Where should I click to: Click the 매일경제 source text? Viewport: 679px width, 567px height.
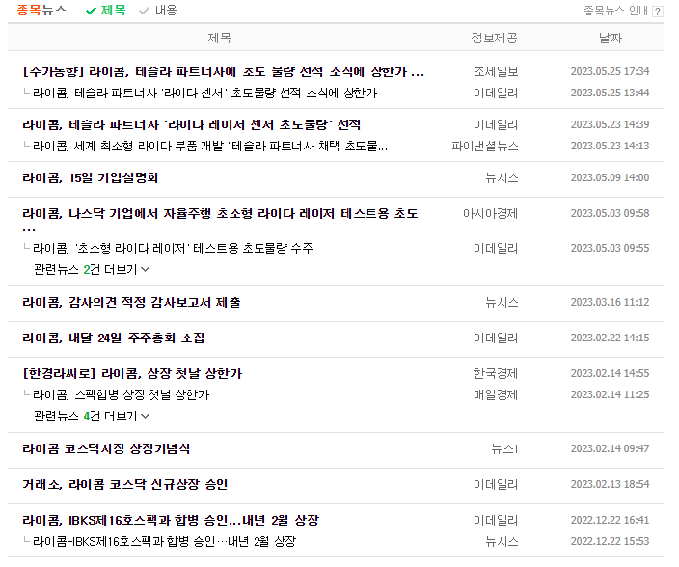(496, 394)
